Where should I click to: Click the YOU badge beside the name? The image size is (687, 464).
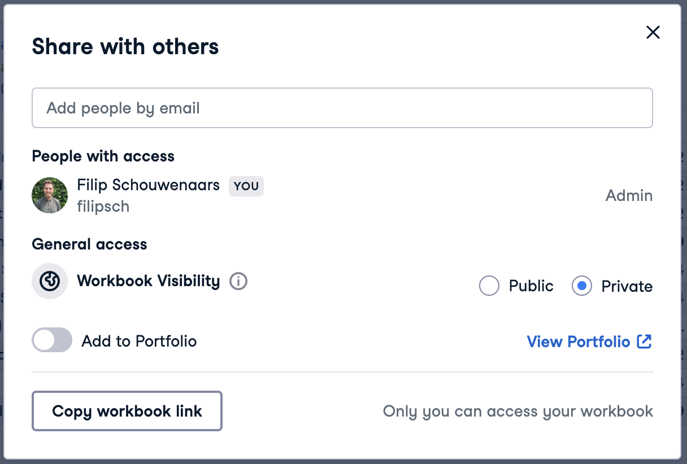point(246,186)
